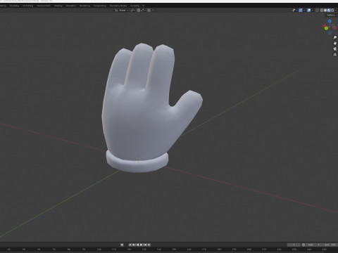Switch to the UV Editing workspace tab
This screenshot has height=253, width=338.
[28, 6]
